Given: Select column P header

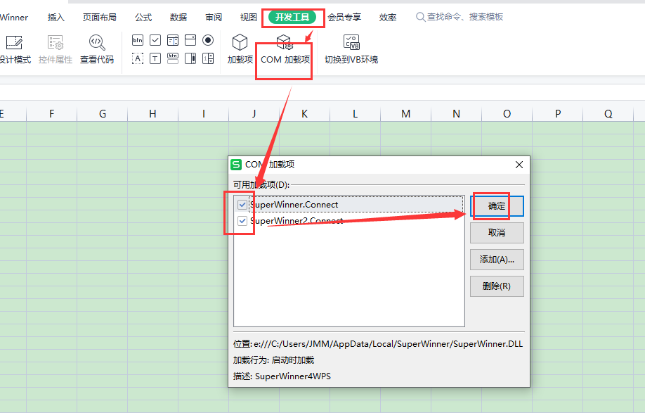Looking at the screenshot, I should click(x=558, y=114).
